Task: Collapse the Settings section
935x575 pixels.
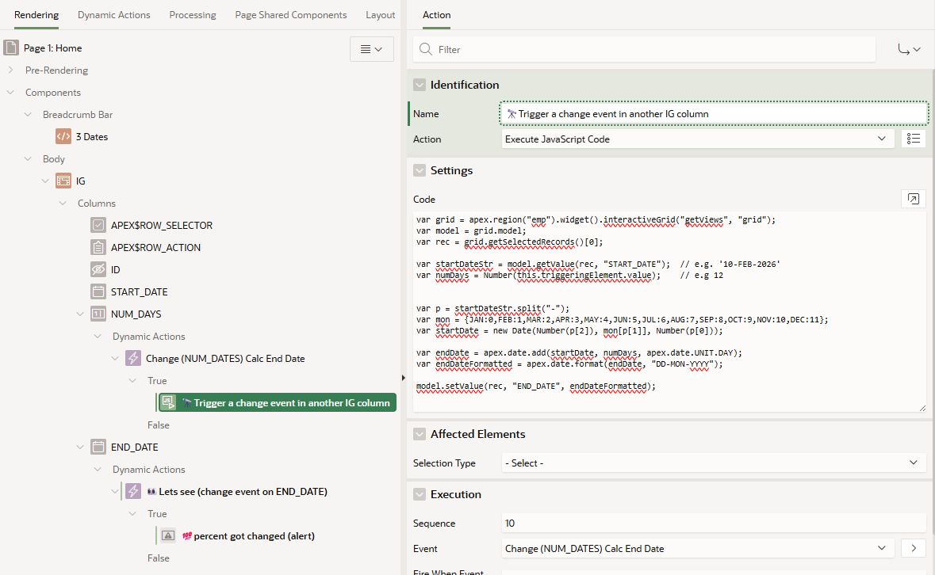Action: point(420,170)
